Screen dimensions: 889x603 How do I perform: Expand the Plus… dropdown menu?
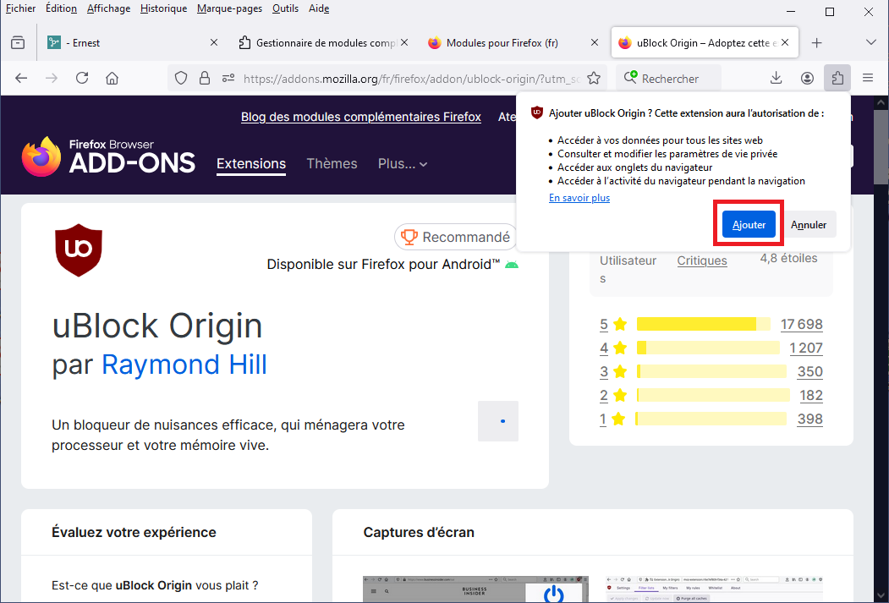point(403,164)
